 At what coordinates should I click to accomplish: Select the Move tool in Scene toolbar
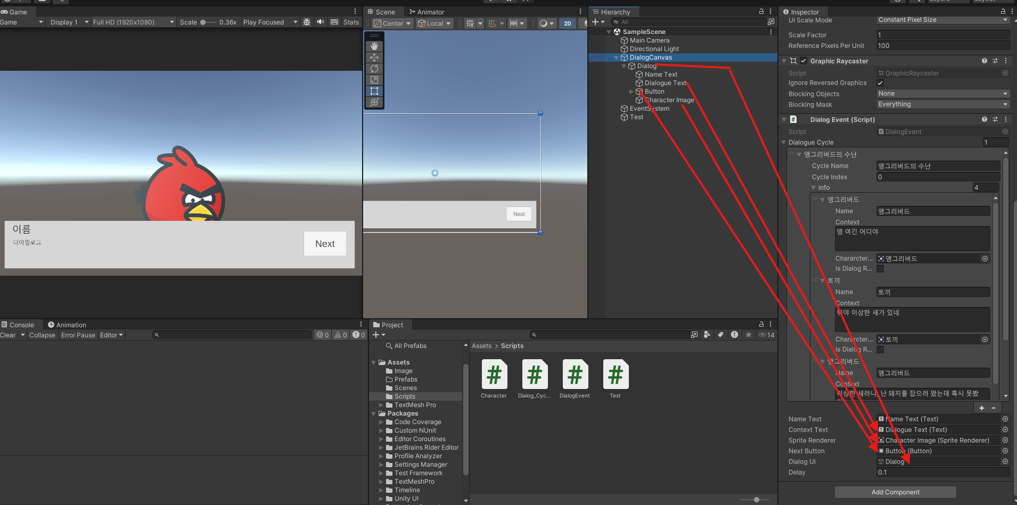374,57
